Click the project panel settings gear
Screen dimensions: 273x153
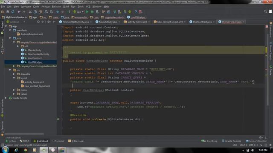point(49,22)
